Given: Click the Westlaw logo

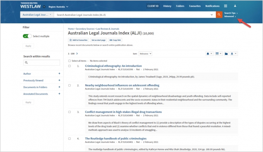Looking at the screenshot, I should tap(30, 6).
